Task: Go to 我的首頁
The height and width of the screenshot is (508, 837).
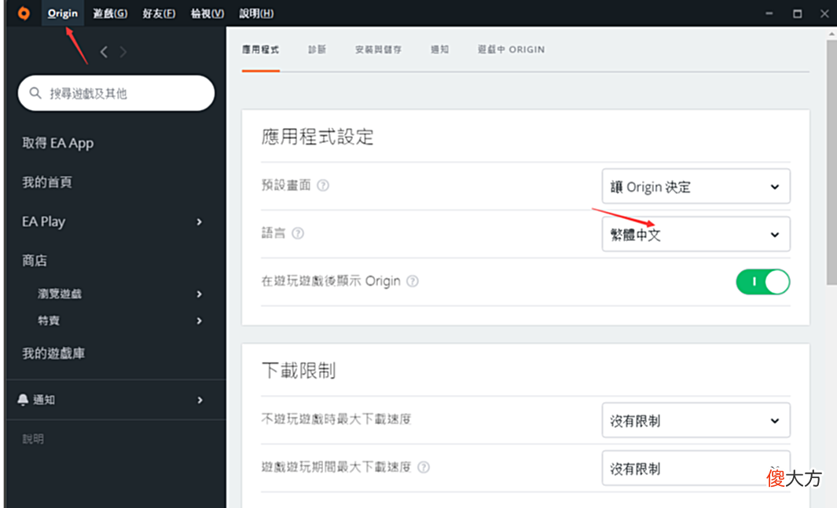Action: 47,182
